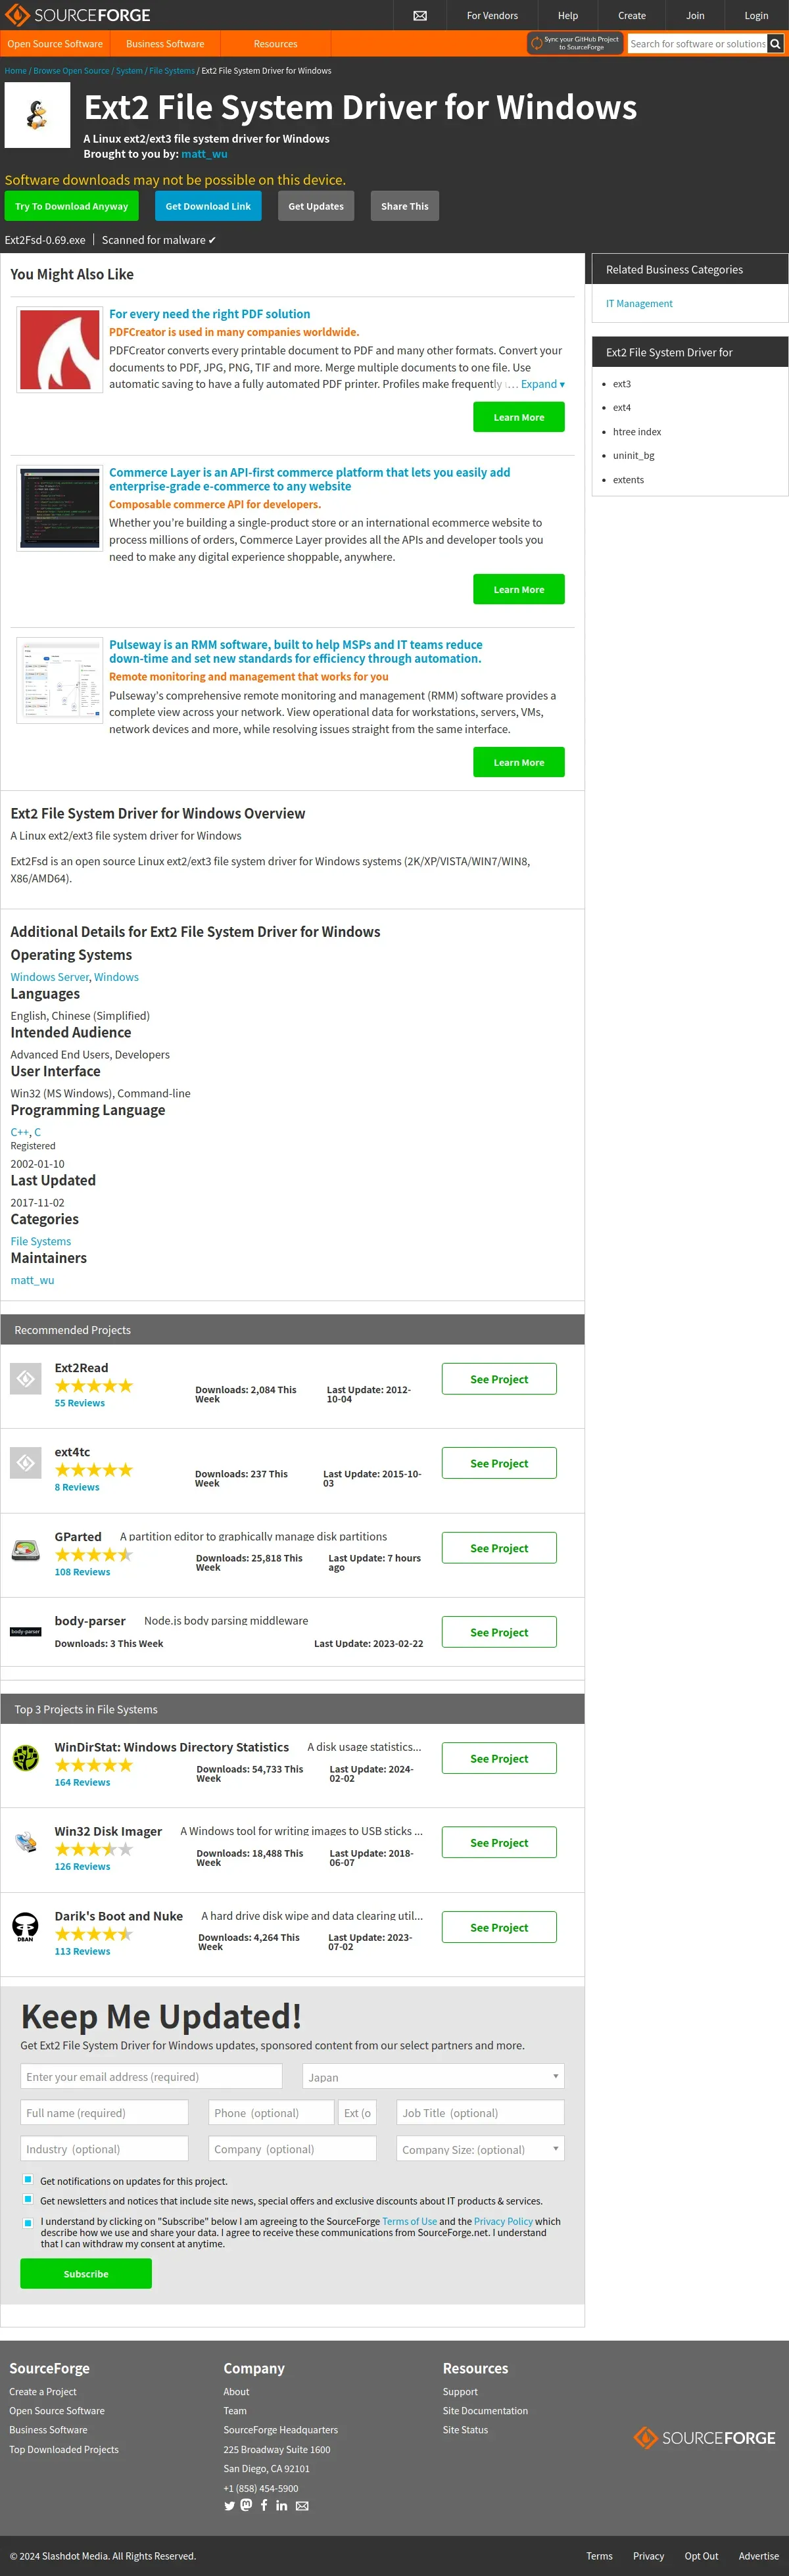The image size is (789, 2576).
Task: Click the 'htree index' feature text
Action: [x=637, y=432]
